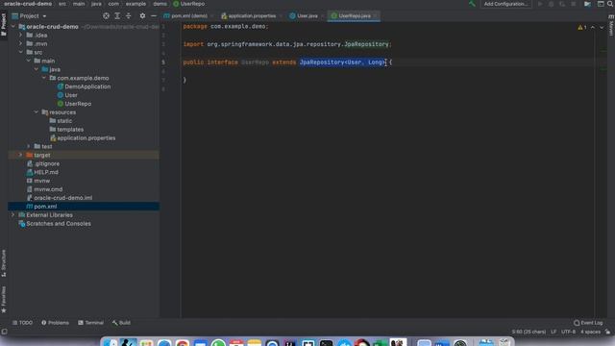The height and width of the screenshot is (346, 615).
Task: Open Add Configuration dropdown
Action: click(x=505, y=4)
